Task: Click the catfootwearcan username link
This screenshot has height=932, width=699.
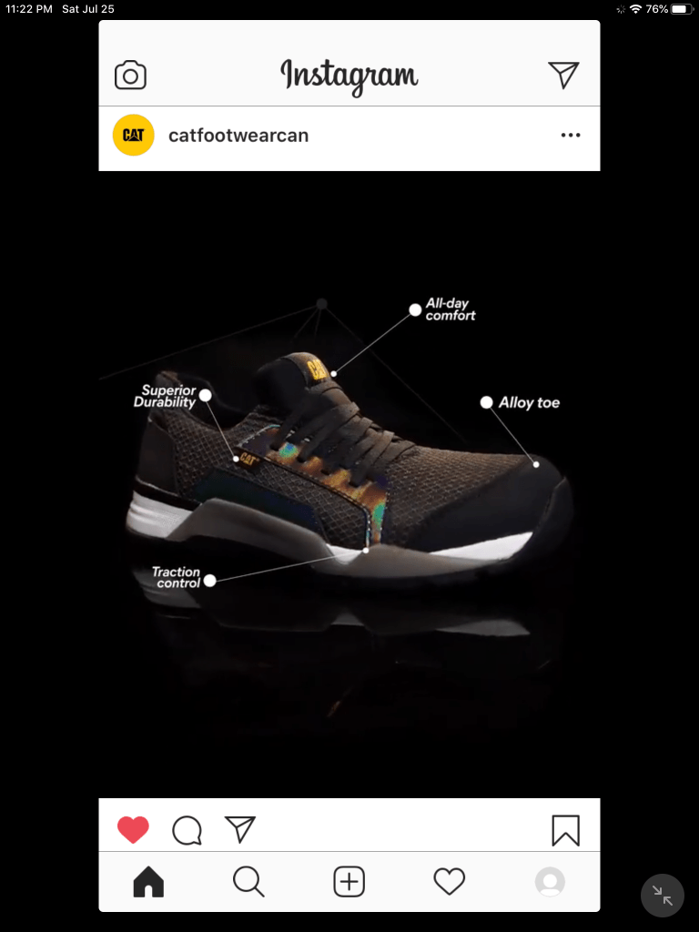Action: tap(238, 136)
